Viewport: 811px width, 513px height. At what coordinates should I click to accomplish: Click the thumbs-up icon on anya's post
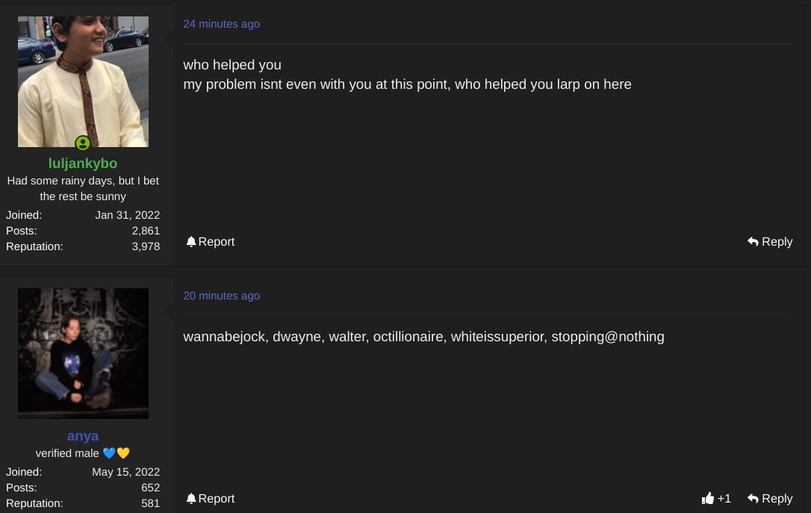708,498
